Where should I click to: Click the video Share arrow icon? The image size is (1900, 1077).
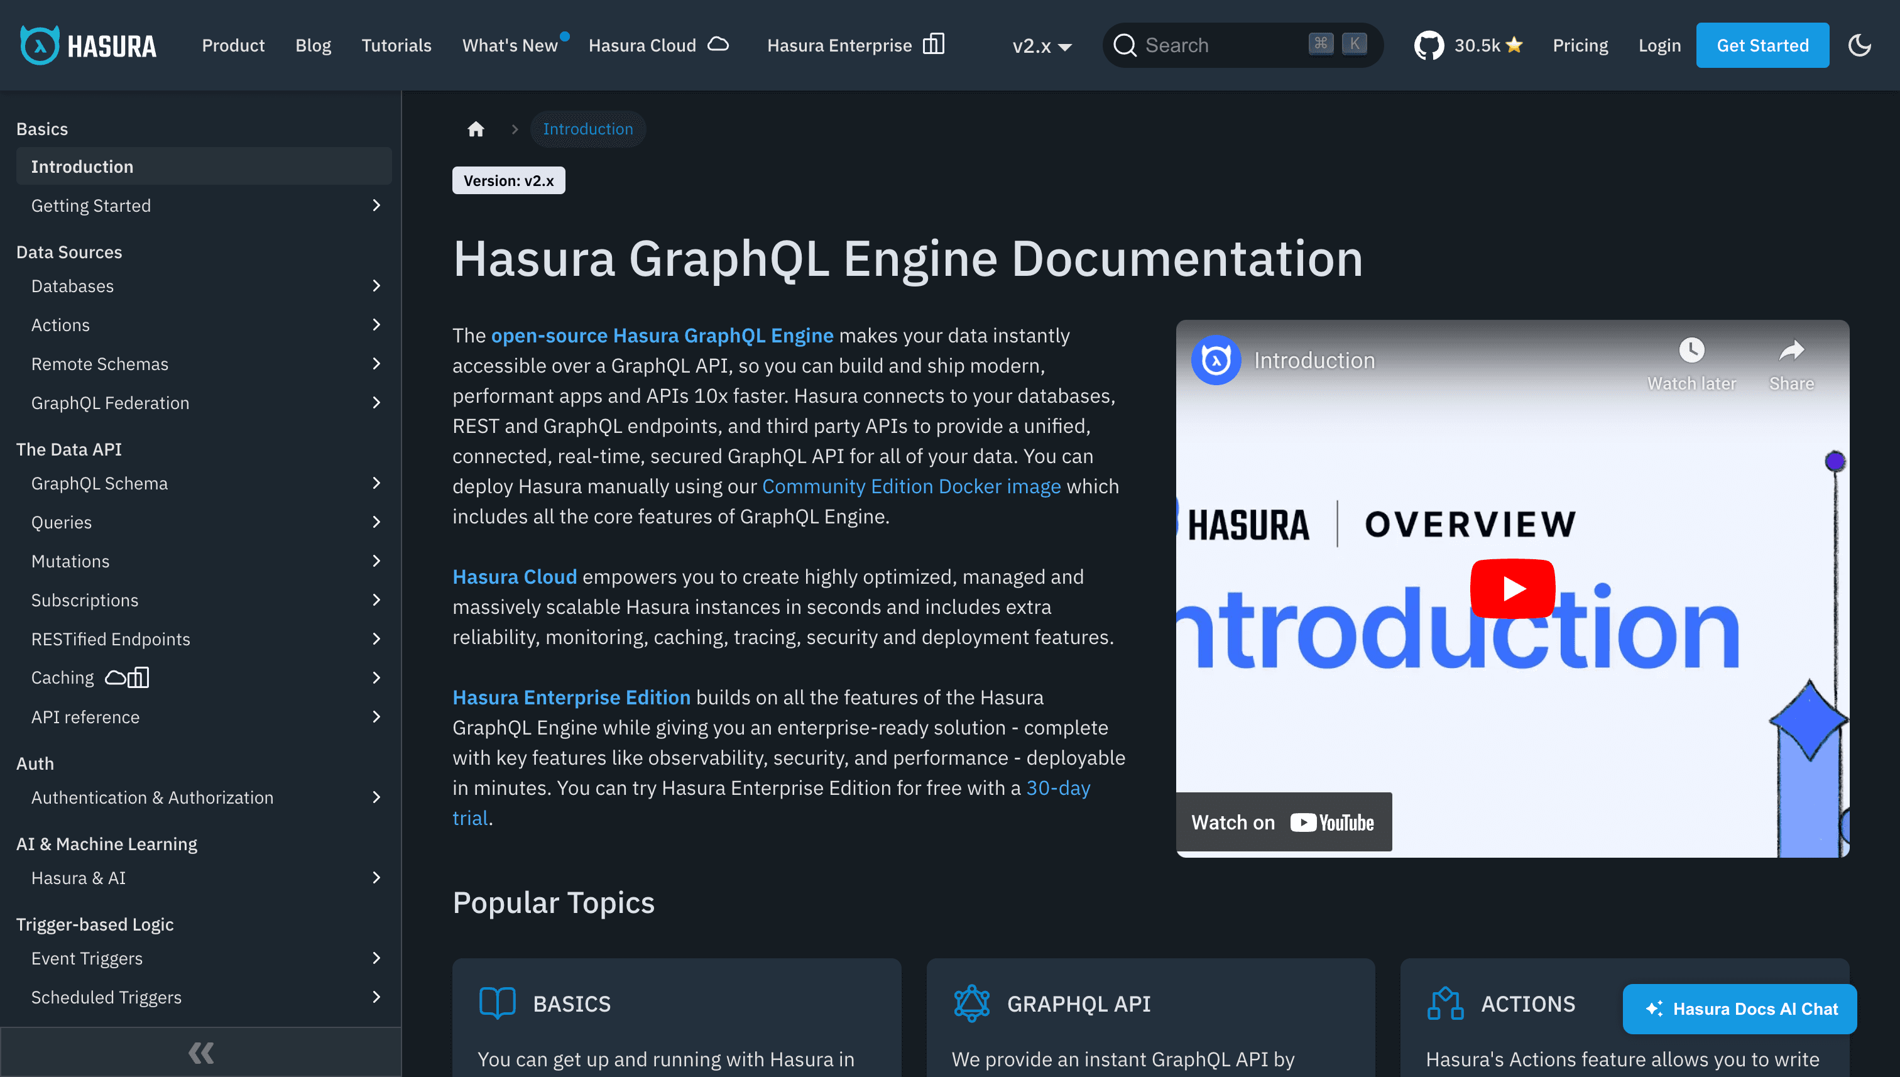[1791, 349]
